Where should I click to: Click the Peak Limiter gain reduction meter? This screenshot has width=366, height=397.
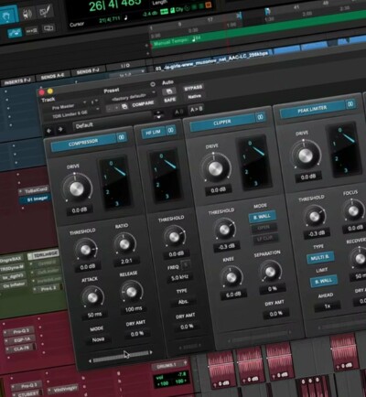(x=344, y=150)
